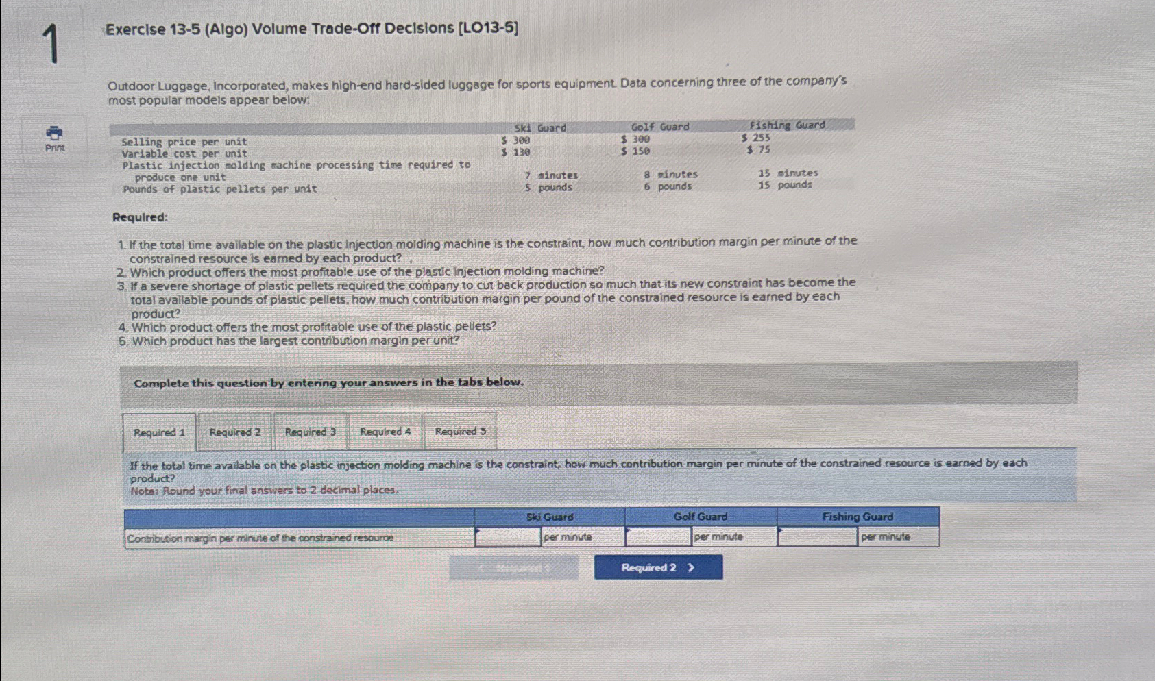The height and width of the screenshot is (681, 1155).
Task: Click the Fishing Guard answer input field
Action: tap(818, 536)
